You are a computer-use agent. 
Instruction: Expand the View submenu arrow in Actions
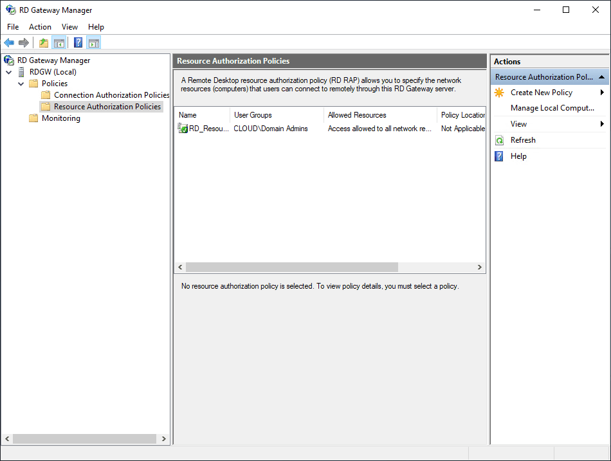602,124
